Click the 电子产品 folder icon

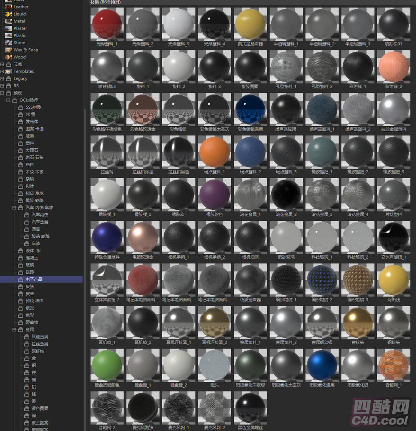point(21,279)
